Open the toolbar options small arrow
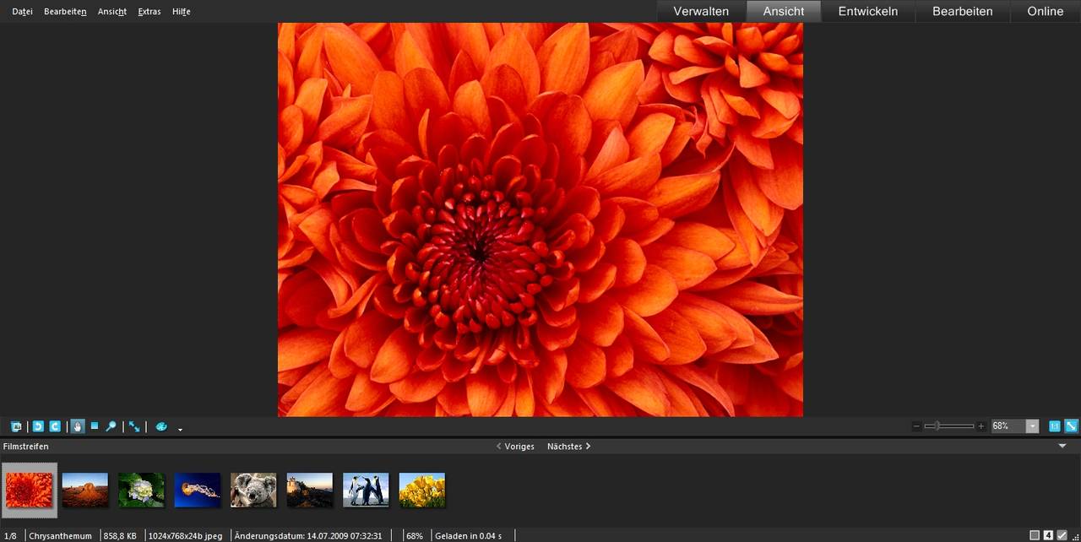 click(180, 429)
